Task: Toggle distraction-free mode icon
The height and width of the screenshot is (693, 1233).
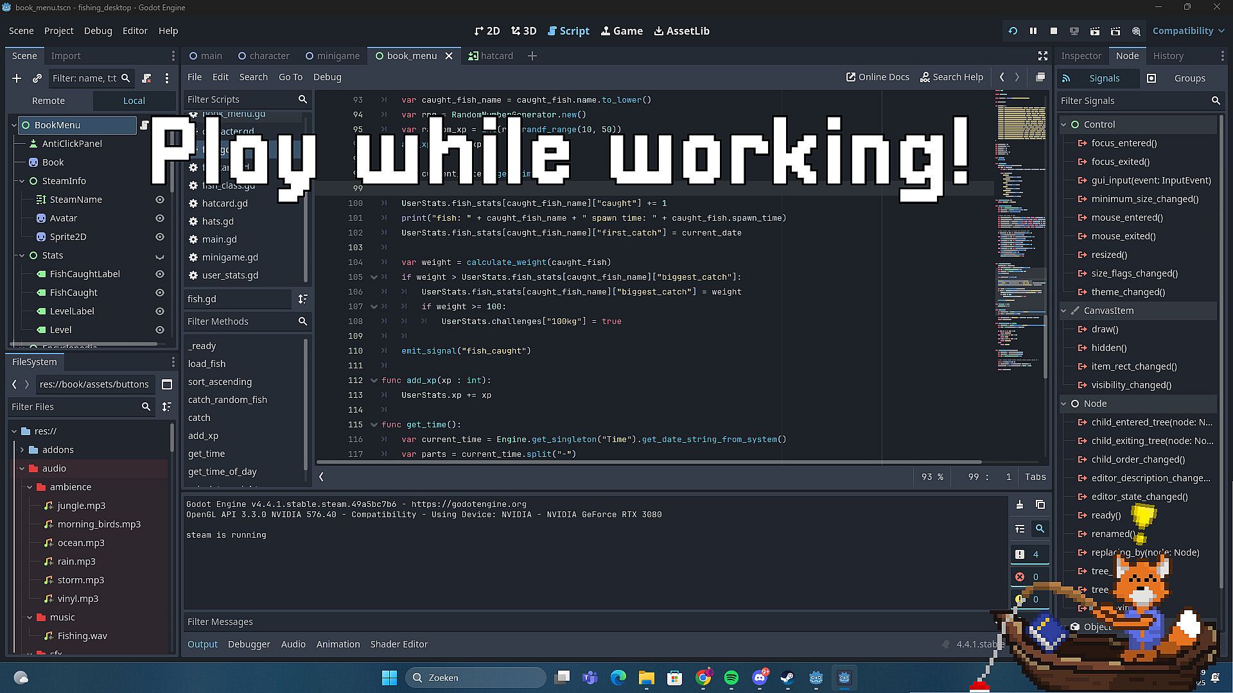Action: pyautogui.click(x=1042, y=56)
